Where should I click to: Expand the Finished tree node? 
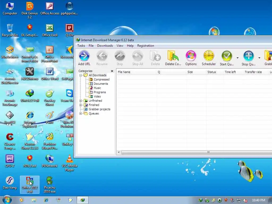click(81, 105)
